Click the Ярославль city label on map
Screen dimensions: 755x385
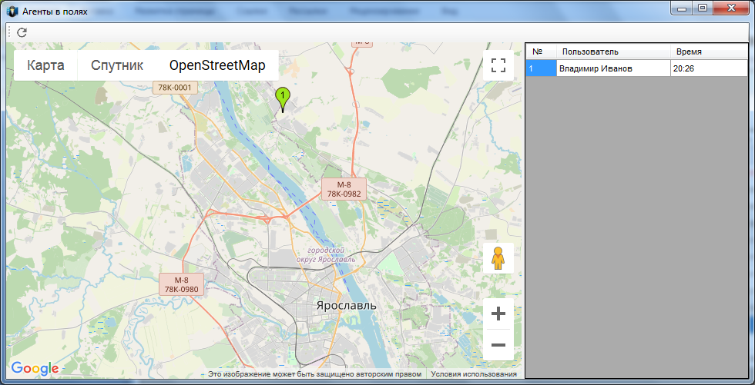[347, 306]
